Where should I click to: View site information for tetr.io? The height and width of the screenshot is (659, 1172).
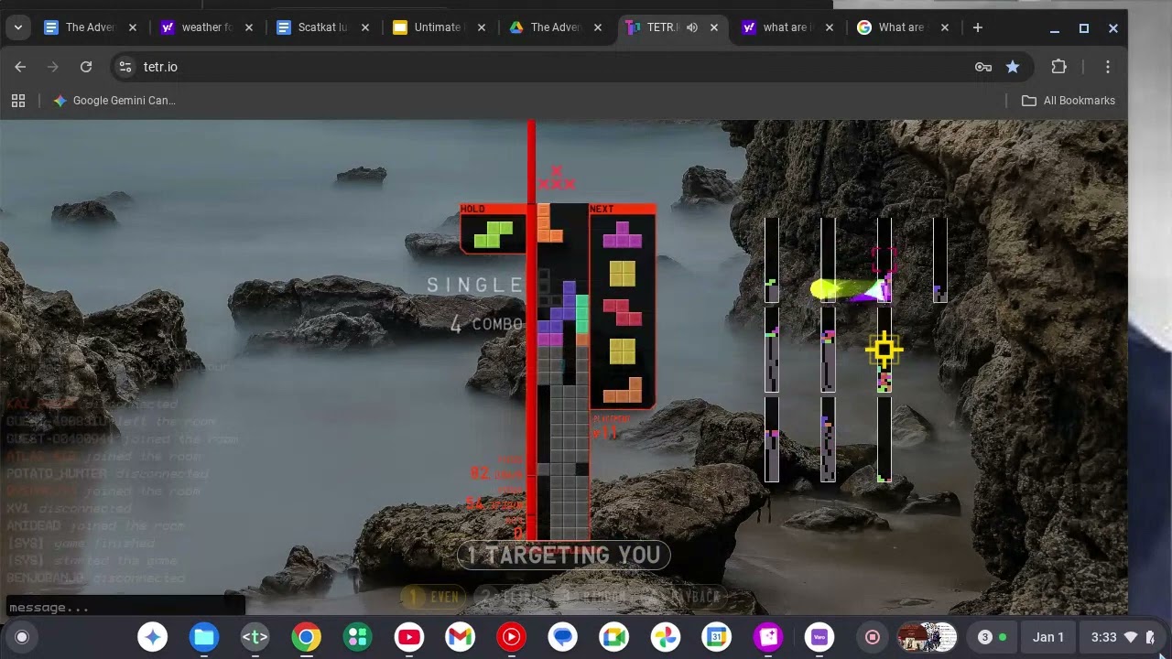[x=125, y=67]
